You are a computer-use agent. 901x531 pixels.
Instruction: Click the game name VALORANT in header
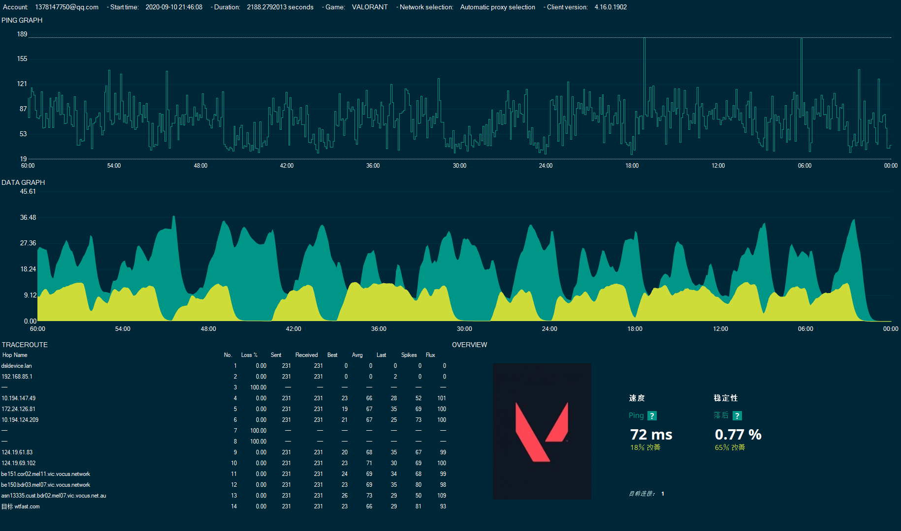370,7
